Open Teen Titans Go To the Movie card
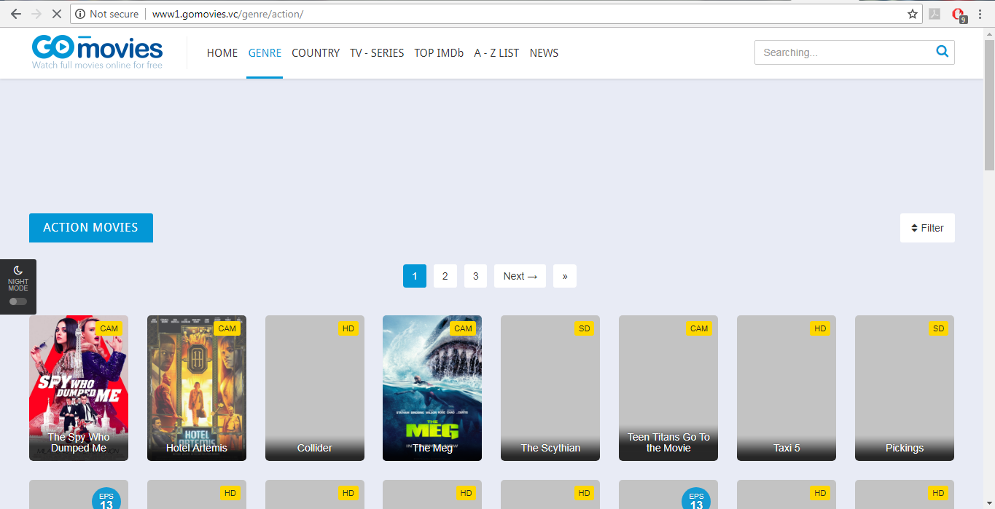 click(668, 388)
